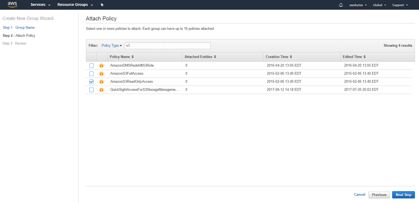Screen dimensions: 419x203
Task: Check the QuickSightAccessForS3StorageManagement policy checkbox
Action: click(x=92, y=90)
